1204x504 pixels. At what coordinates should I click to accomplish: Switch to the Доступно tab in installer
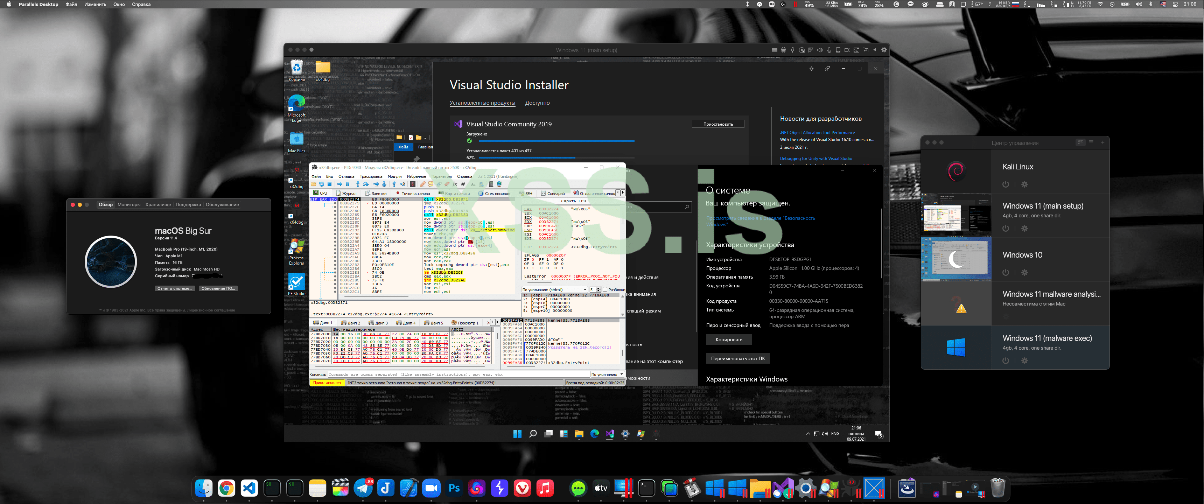(x=537, y=103)
